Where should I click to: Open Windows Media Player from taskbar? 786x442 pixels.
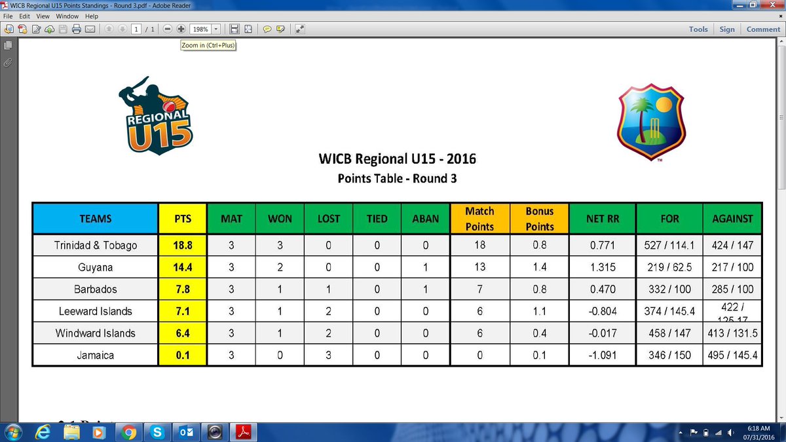pyautogui.click(x=99, y=432)
